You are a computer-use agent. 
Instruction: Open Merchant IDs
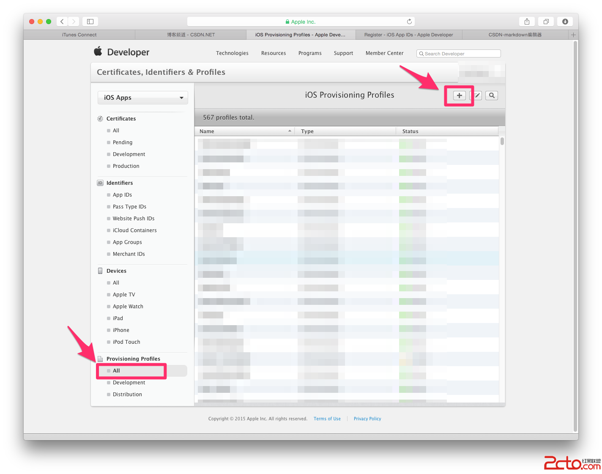(x=129, y=254)
